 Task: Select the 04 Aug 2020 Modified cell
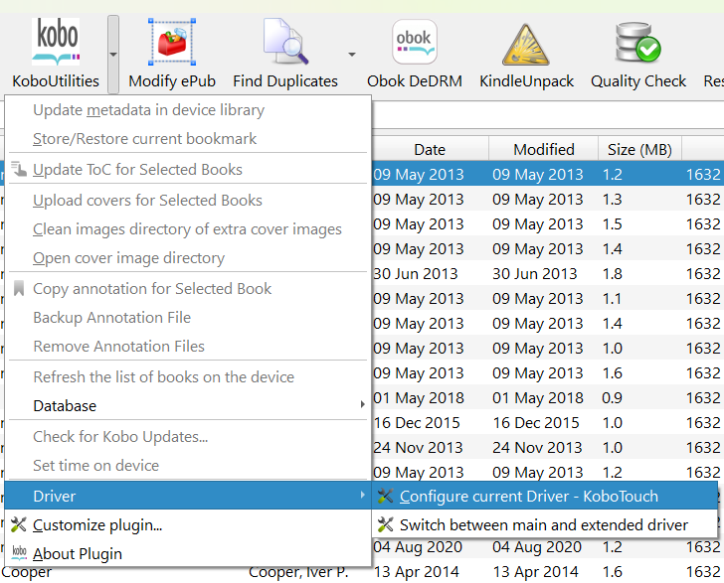tap(537, 547)
